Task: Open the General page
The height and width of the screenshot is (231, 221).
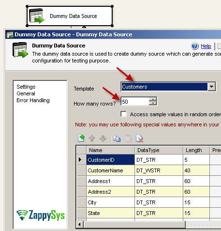Action: [26, 93]
